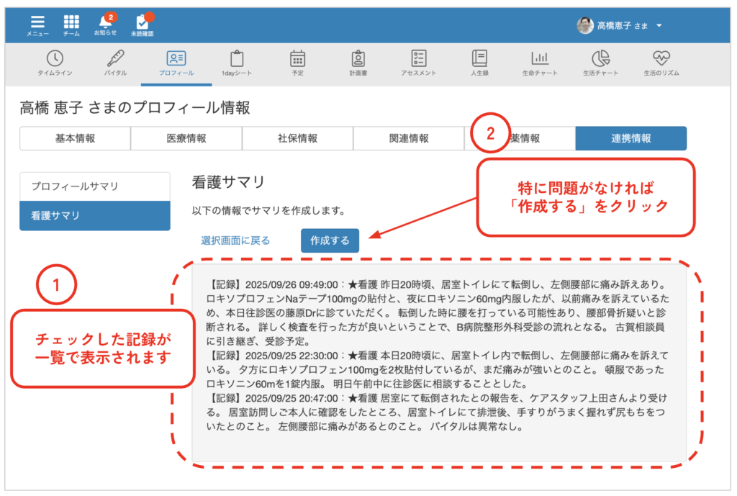This screenshot has height=496, width=737.
Task: Click the 作成する button
Action: [330, 240]
